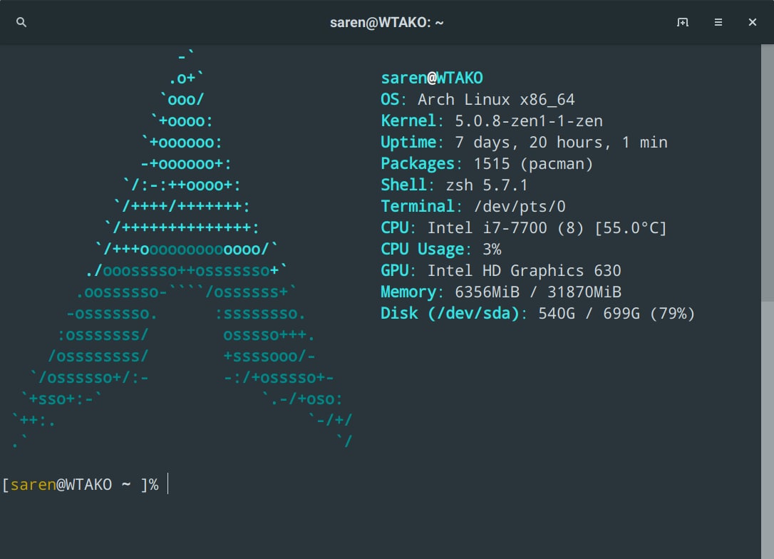Viewport: 774px width, 559px height.
Task: Click the window title saren@WTAKO: ~
Action: click(386, 23)
